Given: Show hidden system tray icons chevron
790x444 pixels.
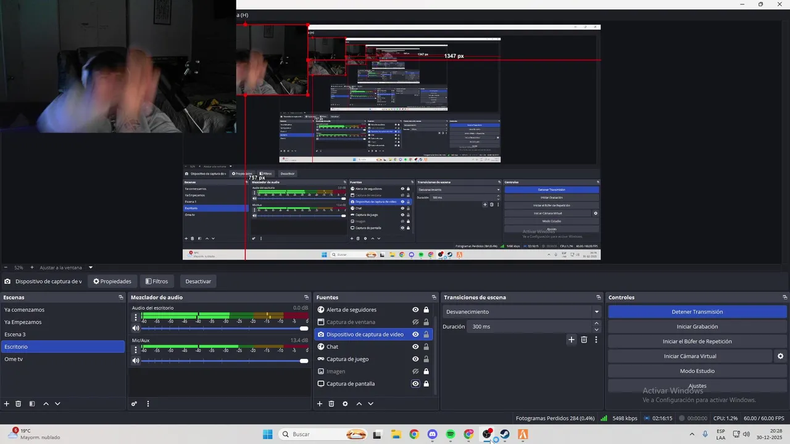Looking at the screenshot, I should click(x=691, y=434).
